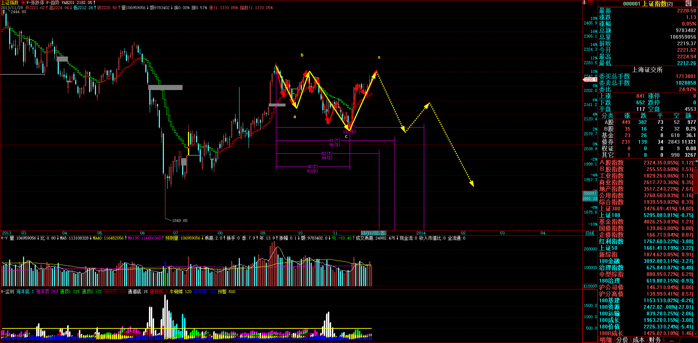698x343 pixels.
Task: Click the logo icon in the quote header
Action: [x=688, y=3]
